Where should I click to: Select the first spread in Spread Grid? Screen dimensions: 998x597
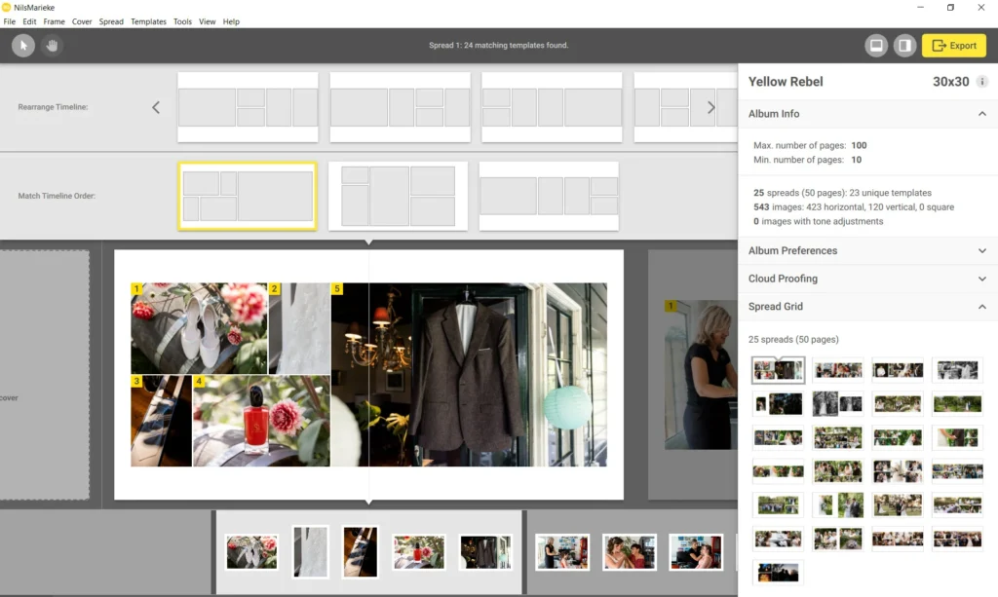779,370
